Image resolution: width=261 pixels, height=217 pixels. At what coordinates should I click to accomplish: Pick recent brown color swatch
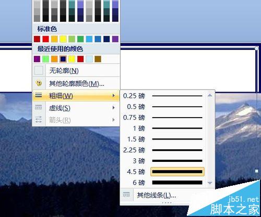click(98, 59)
